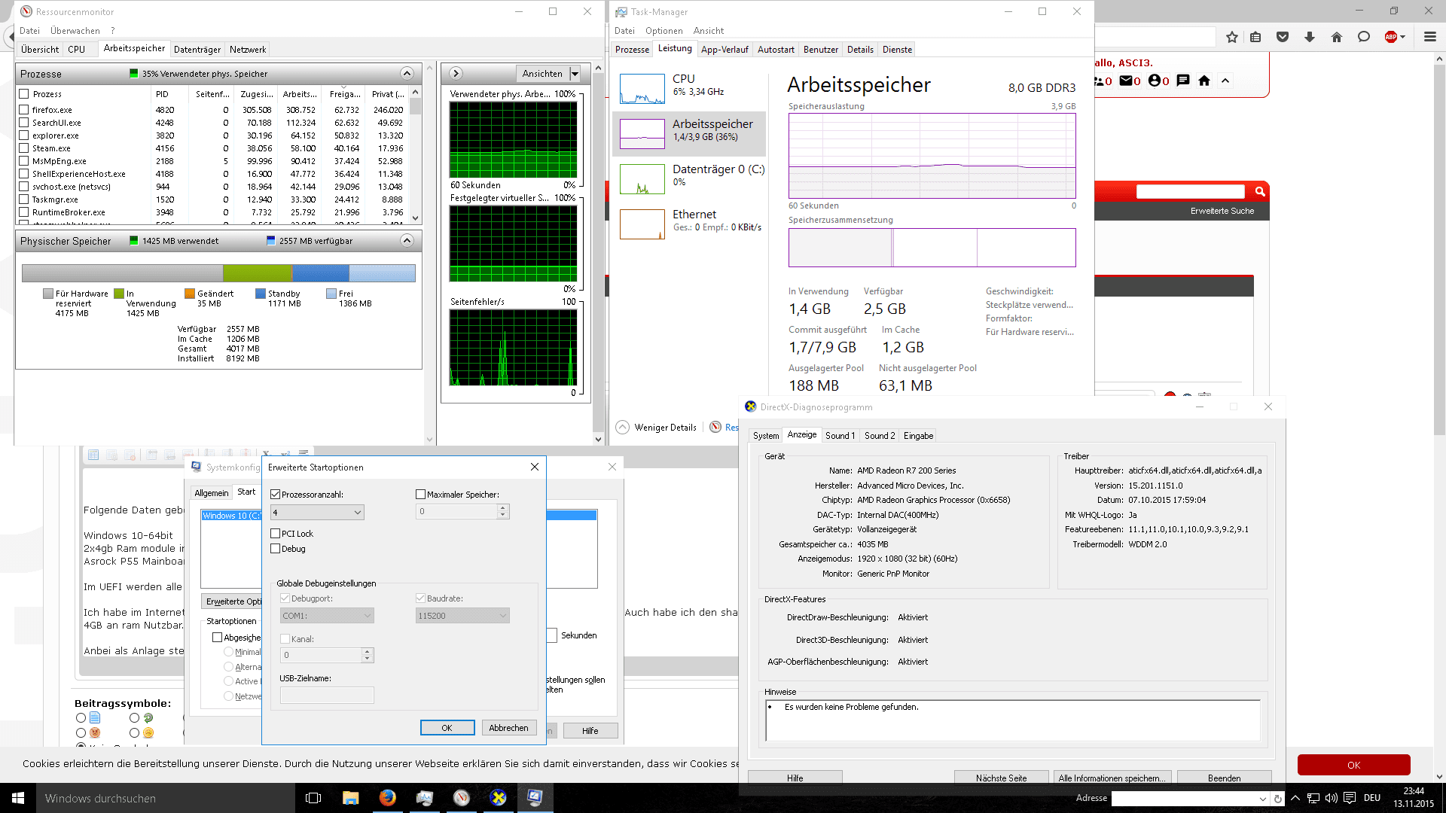
Task: Open the taskbar Adresse dropdown
Action: pyautogui.click(x=1263, y=799)
